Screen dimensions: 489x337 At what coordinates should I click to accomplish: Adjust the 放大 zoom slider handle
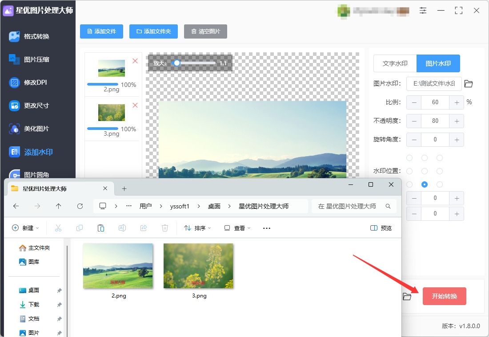(x=177, y=63)
